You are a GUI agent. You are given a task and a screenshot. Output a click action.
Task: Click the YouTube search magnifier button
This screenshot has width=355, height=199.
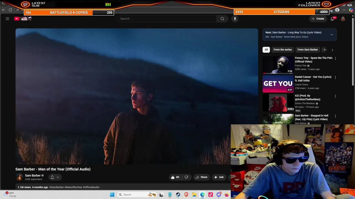click(x=222, y=19)
